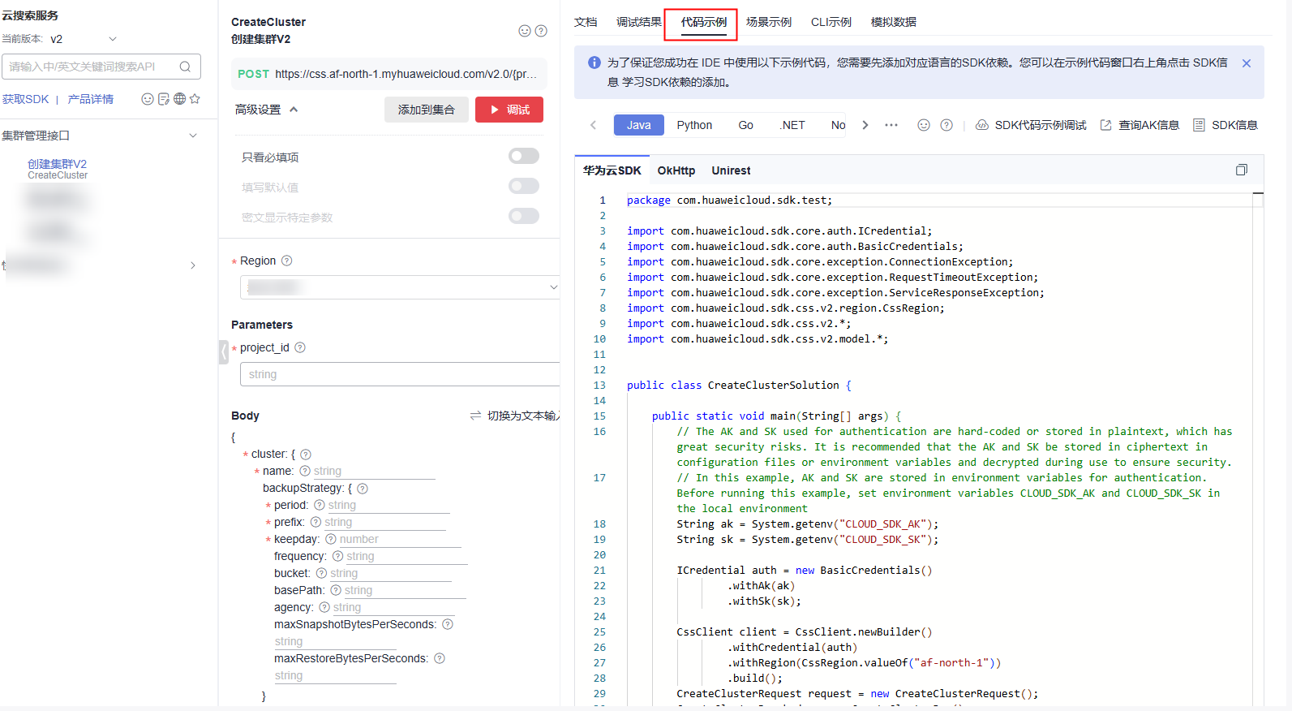This screenshot has height=711, width=1292.
Task: Click the copy code icon
Action: tap(1241, 170)
